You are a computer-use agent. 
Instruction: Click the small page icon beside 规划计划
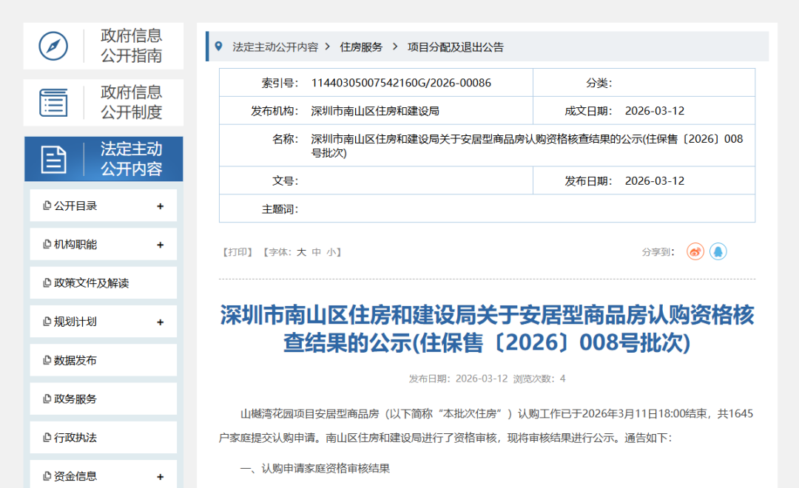47,322
